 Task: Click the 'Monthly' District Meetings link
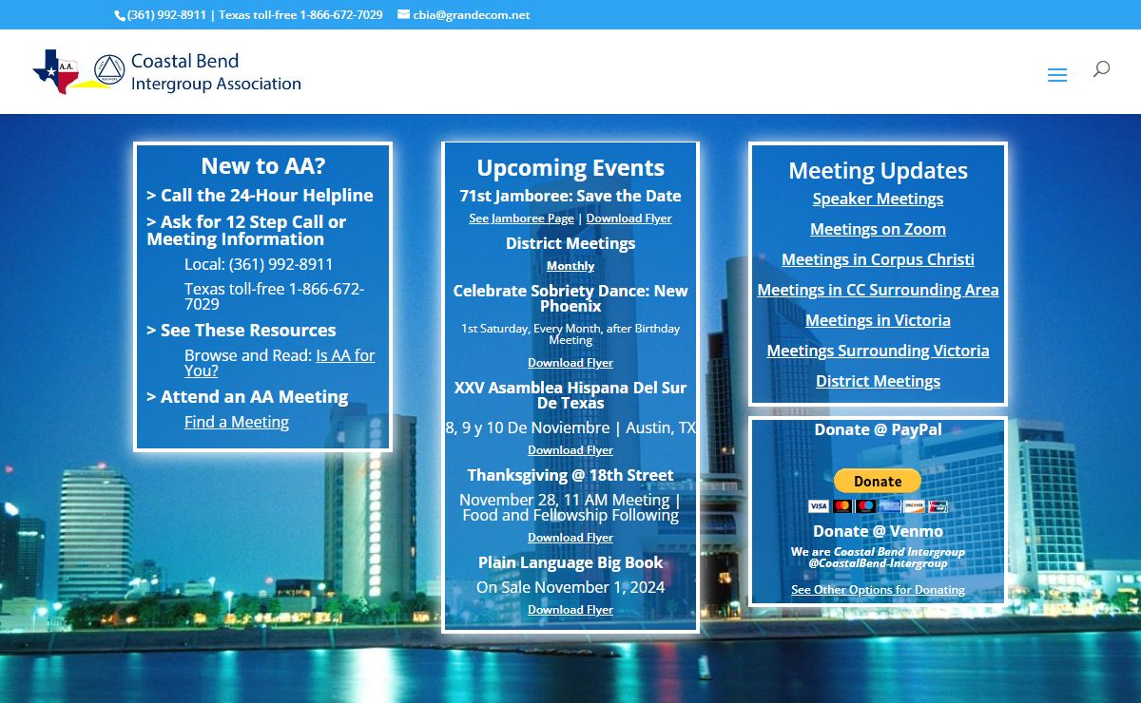(x=570, y=266)
